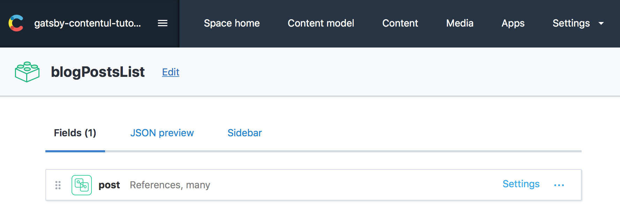Open the Apps section
This screenshot has height=218, width=620.
click(513, 23)
